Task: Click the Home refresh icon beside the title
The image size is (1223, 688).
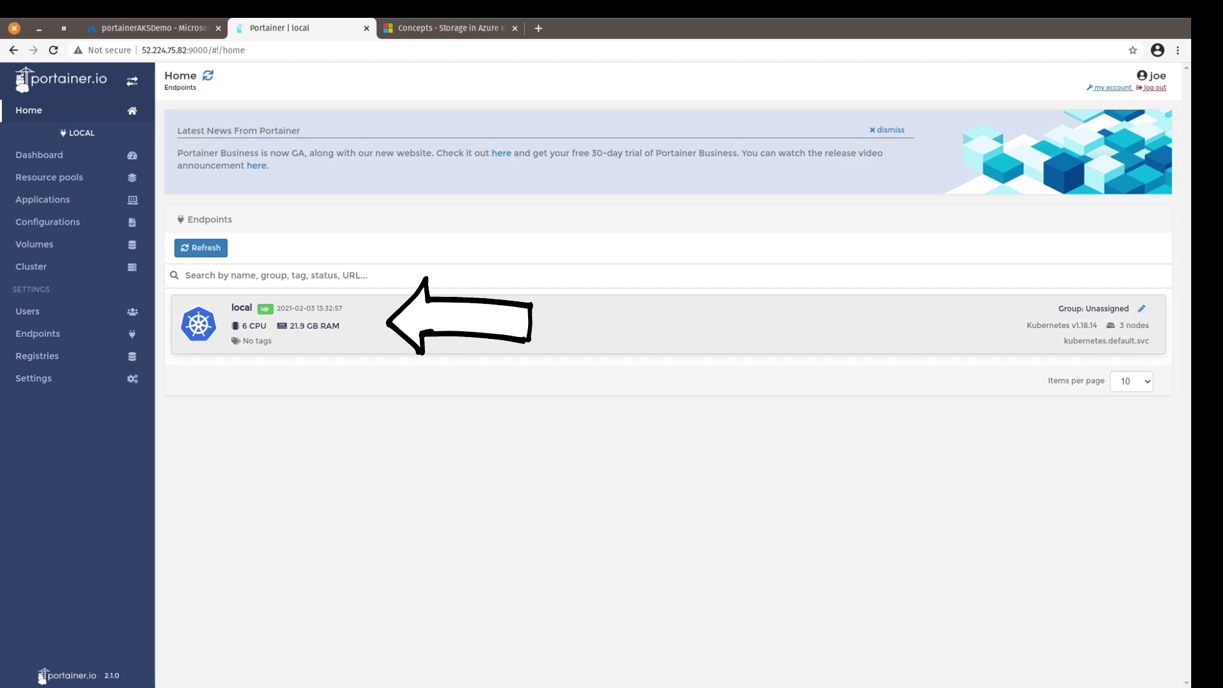Action: [208, 75]
